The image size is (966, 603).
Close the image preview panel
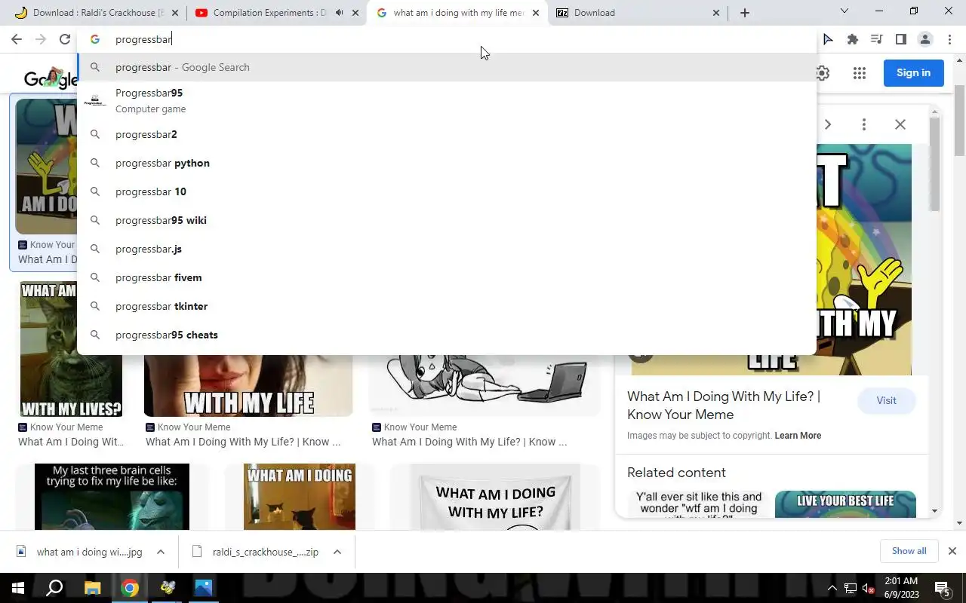900,124
